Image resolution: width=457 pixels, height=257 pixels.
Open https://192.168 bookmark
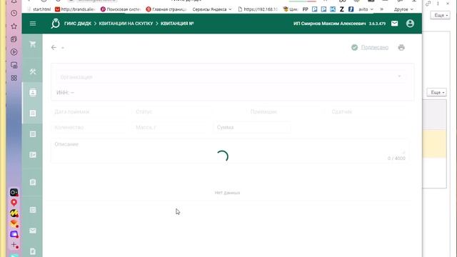pos(258,9)
